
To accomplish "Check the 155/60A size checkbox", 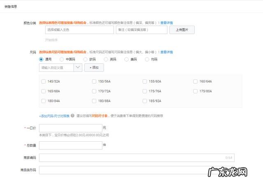I will point(145,81).
